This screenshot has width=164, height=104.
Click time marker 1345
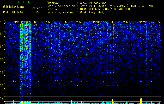80,22
